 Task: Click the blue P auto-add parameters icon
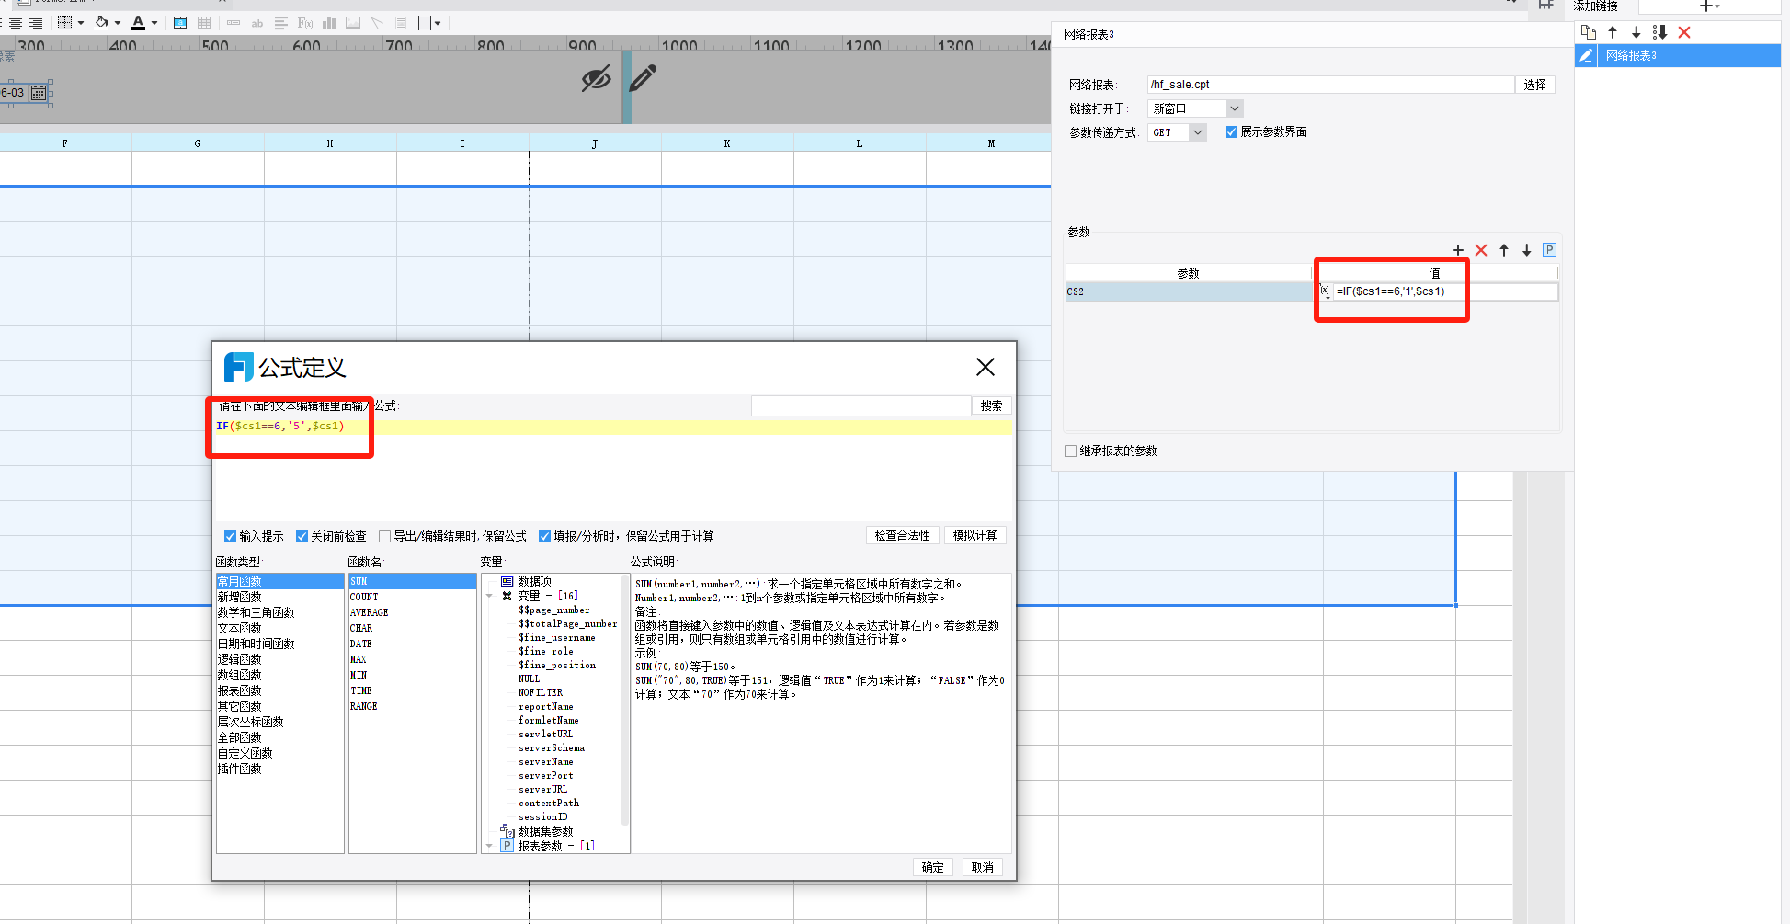(1549, 250)
